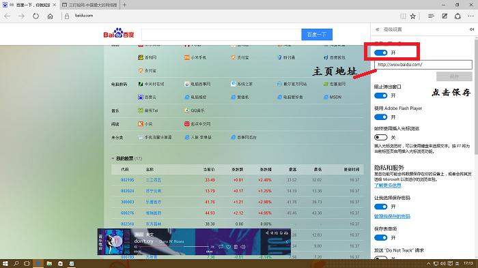Open the 中关村在线 site link
The image size is (478, 268).
click(x=151, y=84)
